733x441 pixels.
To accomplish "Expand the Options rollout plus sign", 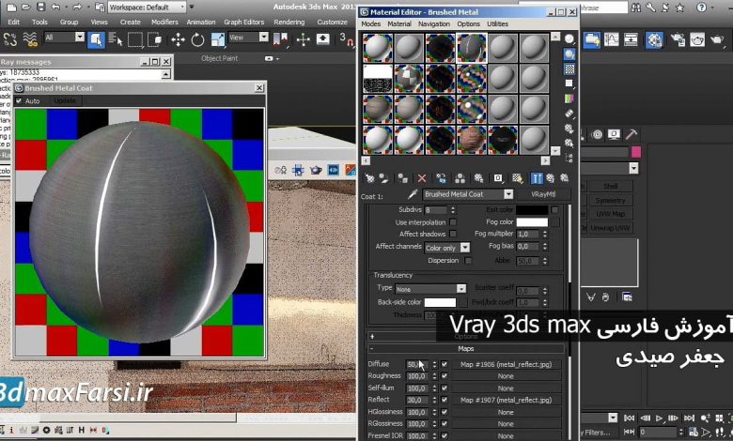I will [x=372, y=337].
